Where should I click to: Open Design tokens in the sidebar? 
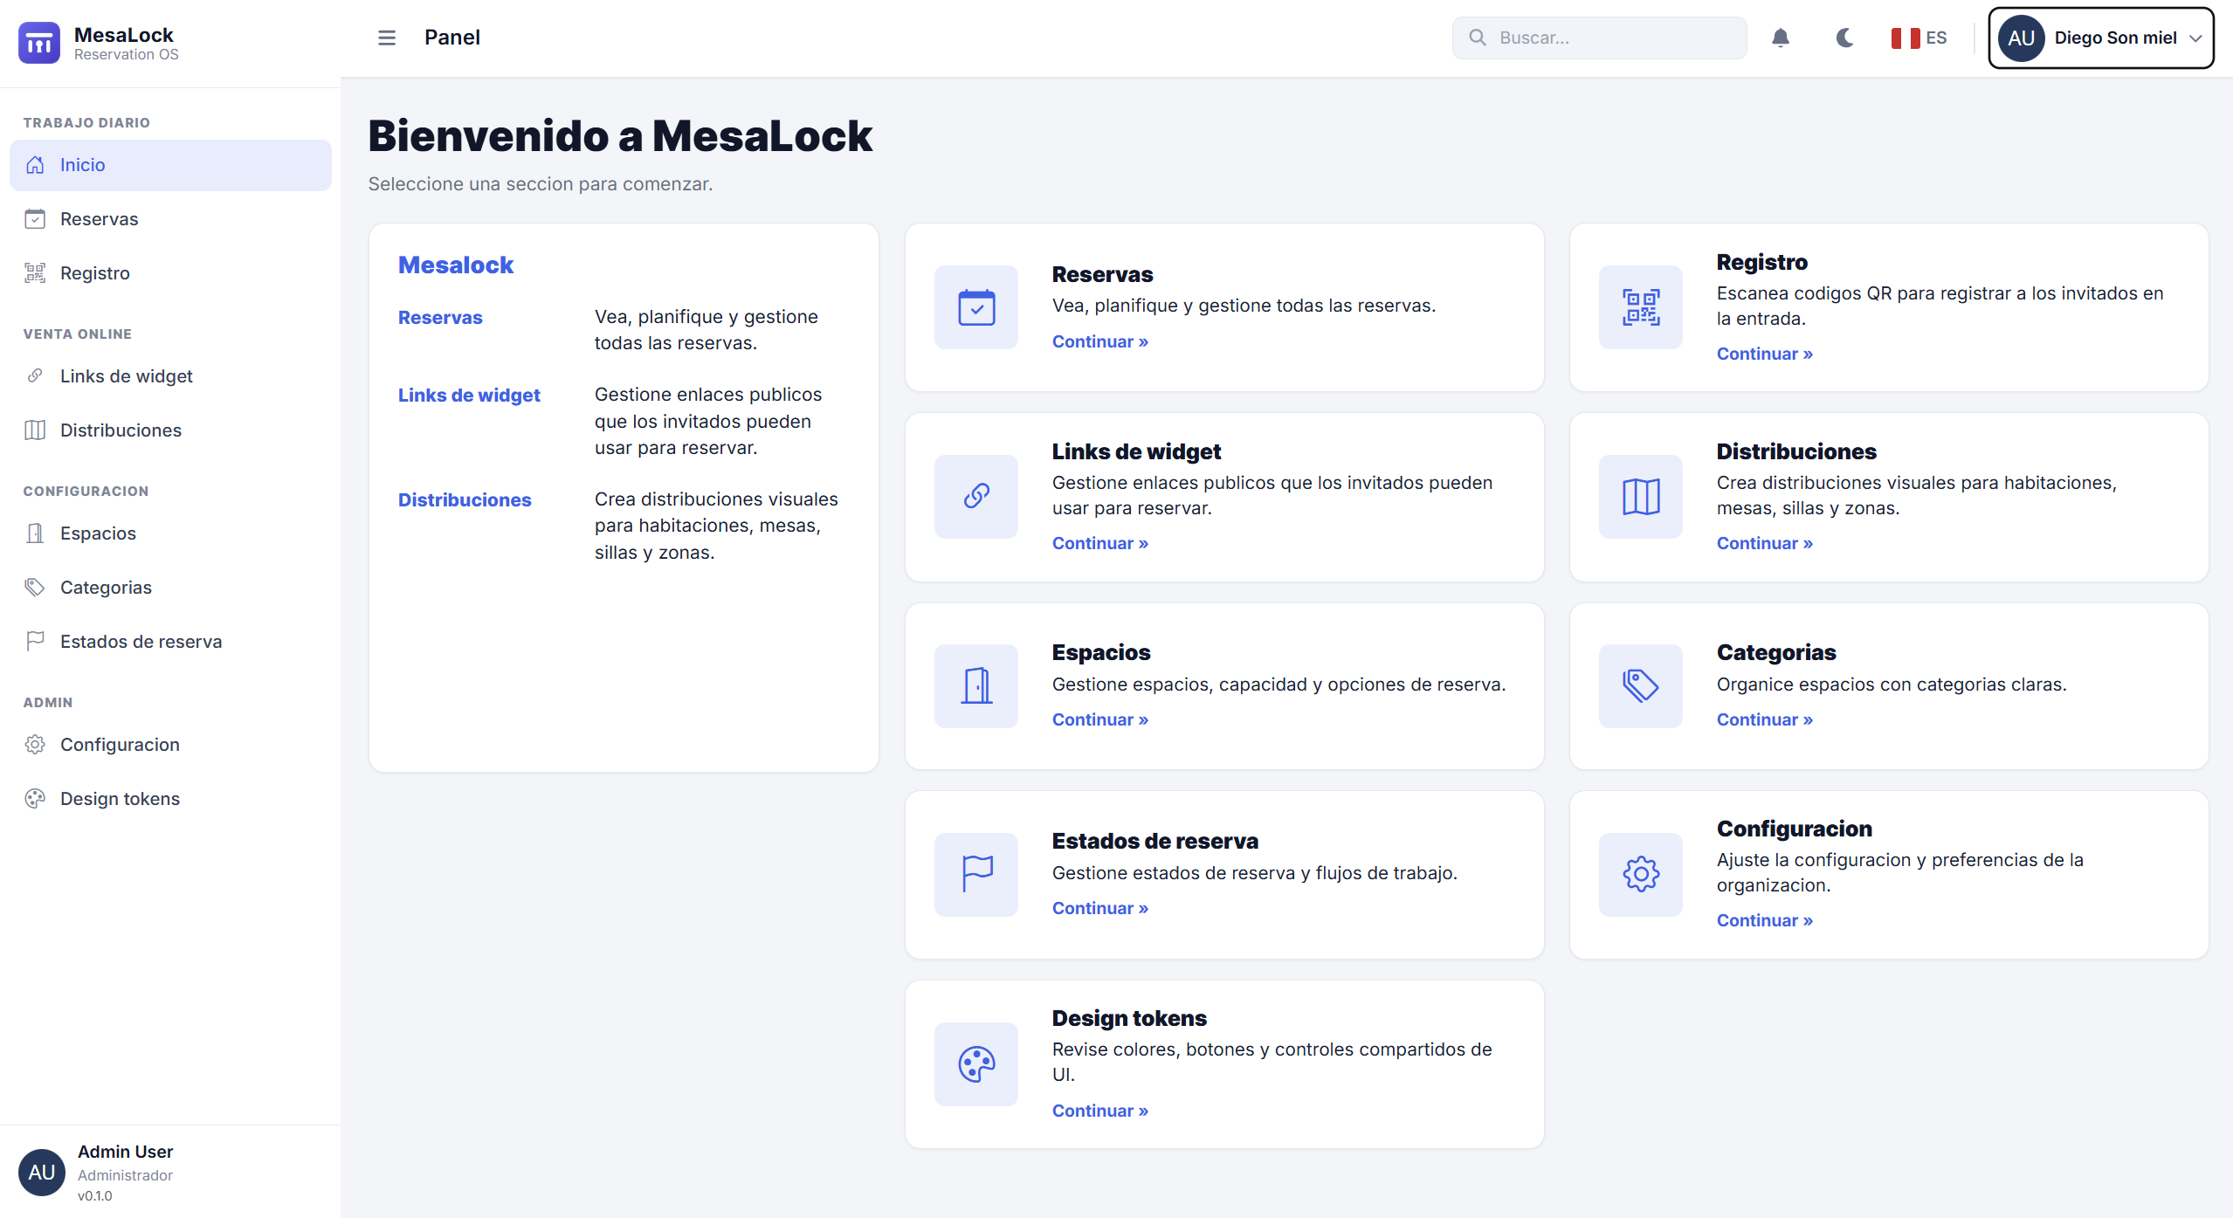click(170, 799)
